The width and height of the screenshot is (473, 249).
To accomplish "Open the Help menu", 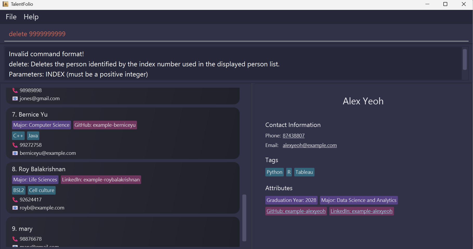I will [x=31, y=17].
